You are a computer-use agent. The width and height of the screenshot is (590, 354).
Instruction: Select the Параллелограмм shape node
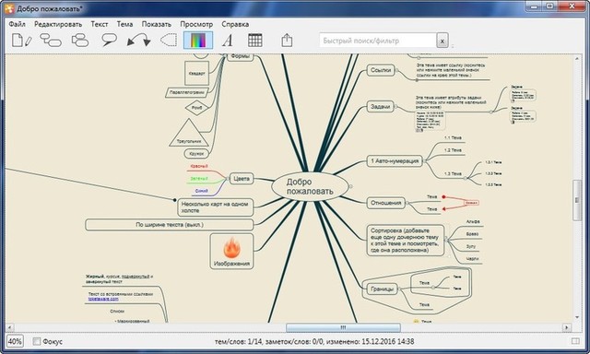(x=187, y=92)
